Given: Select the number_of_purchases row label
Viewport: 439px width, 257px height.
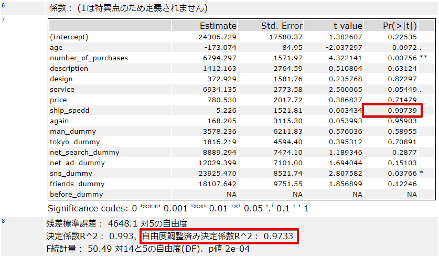Looking at the screenshot, I should [x=89, y=58].
